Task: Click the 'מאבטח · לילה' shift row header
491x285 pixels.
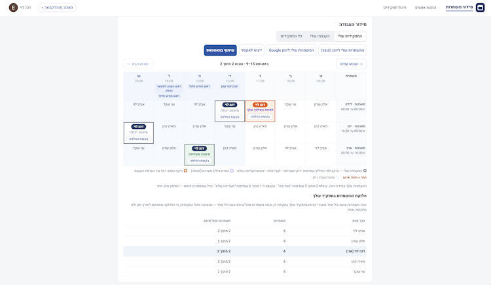Action: [351, 111]
